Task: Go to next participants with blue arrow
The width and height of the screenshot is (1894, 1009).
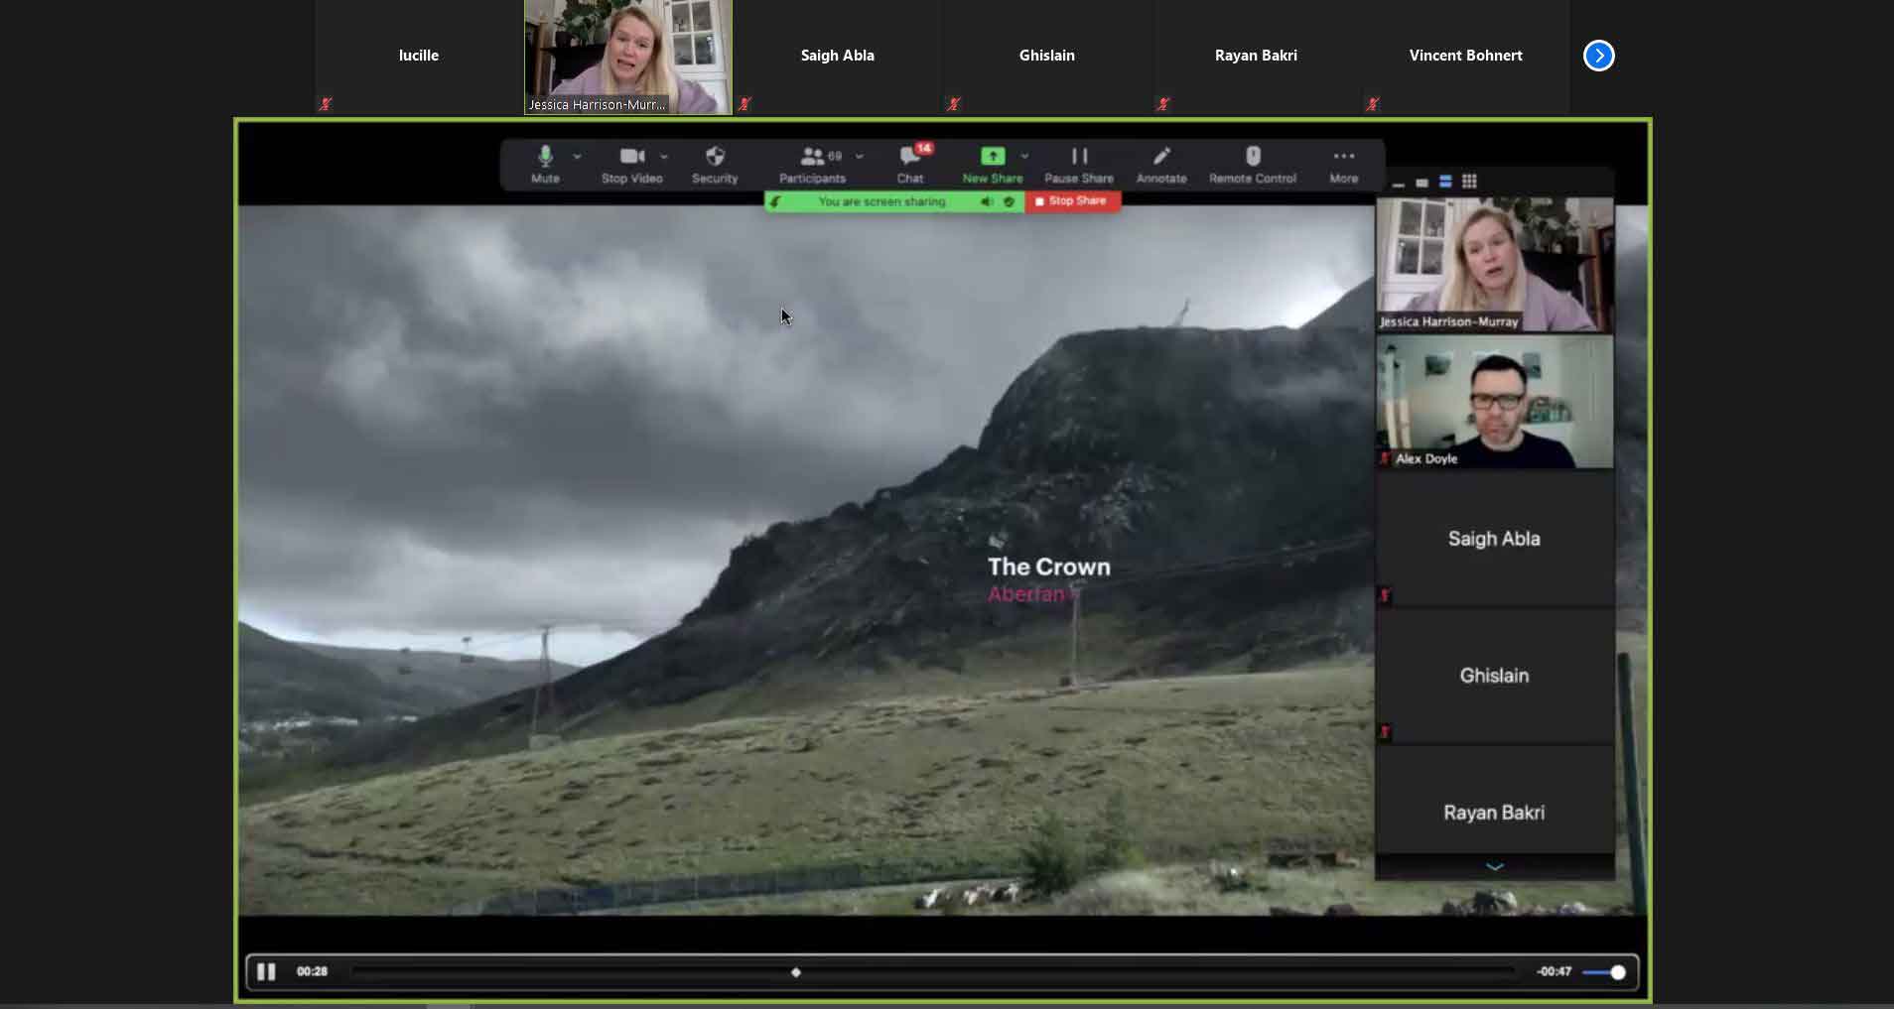Action: (1598, 56)
